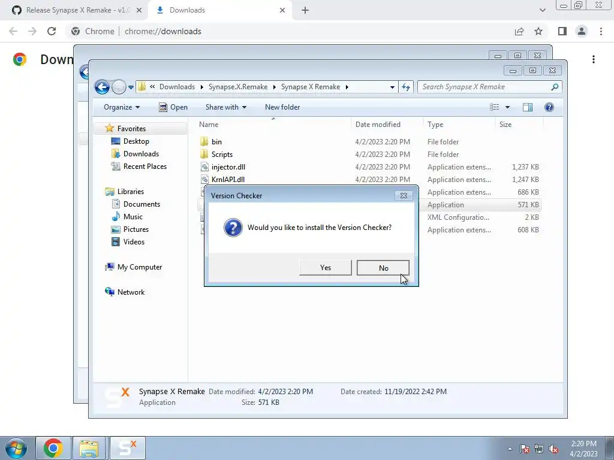This screenshot has height=460, width=614.
Task: Open the Chrome three-dot menu
Action: pos(601,31)
